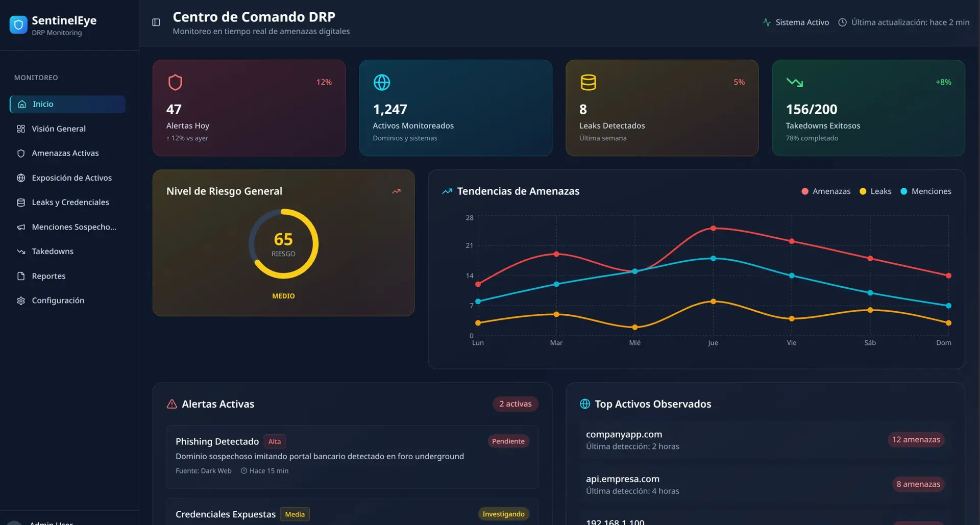
Task: Open the Reportes section
Action: 67,276
